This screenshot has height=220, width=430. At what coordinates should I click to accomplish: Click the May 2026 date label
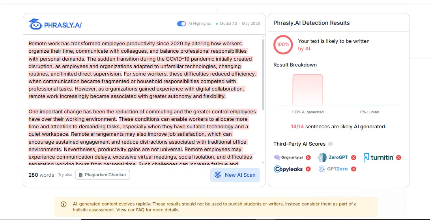click(251, 24)
